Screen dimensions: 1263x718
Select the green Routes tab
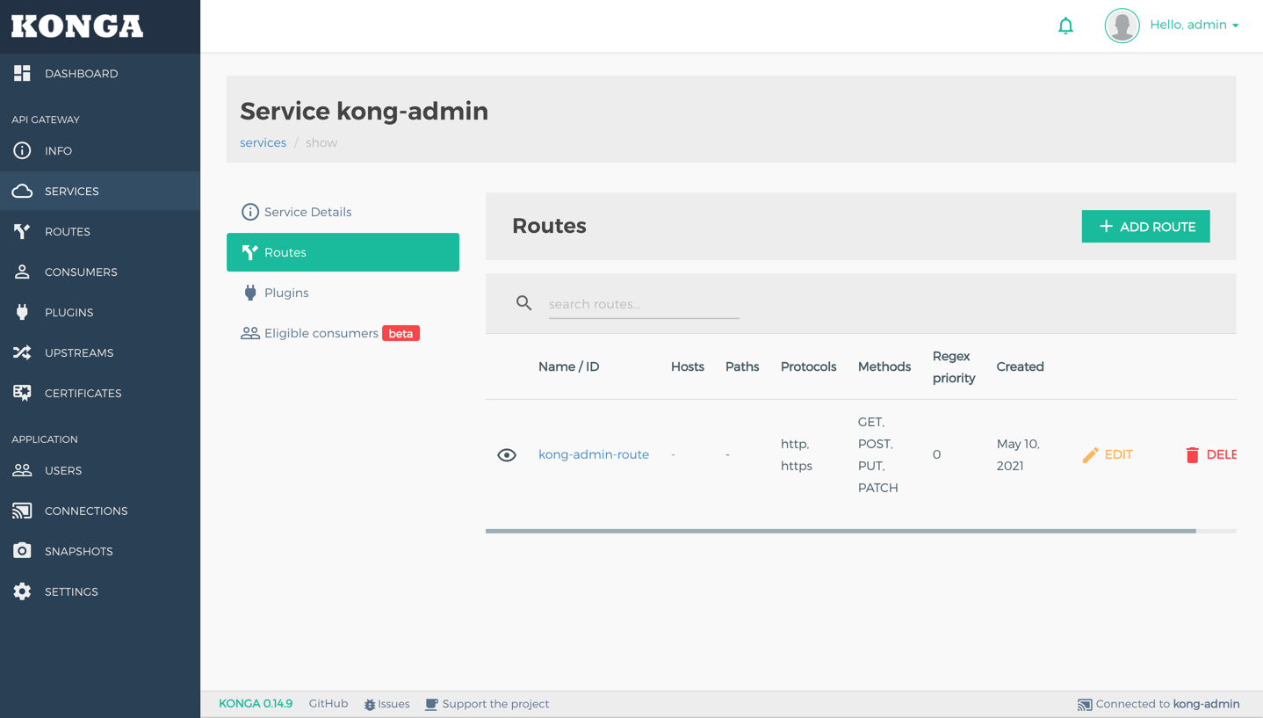point(343,252)
